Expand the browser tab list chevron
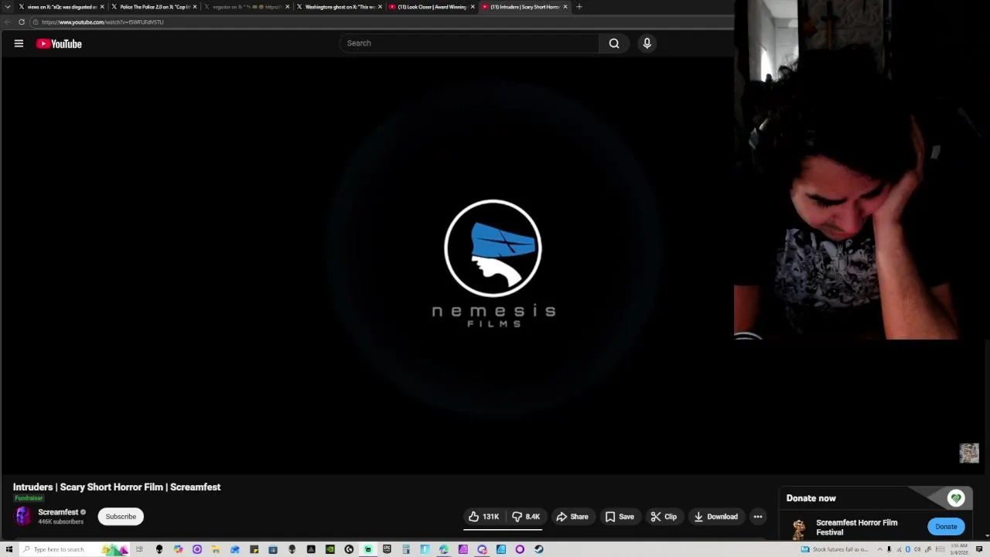The image size is (990, 557). click(x=8, y=7)
